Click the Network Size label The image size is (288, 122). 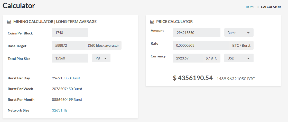(x=18, y=110)
